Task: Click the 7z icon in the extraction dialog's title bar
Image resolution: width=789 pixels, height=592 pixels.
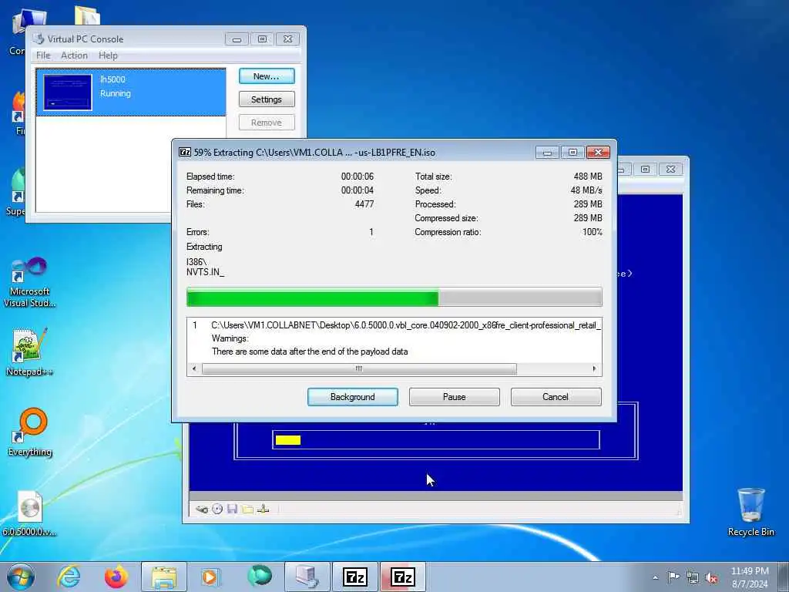Action: [185, 152]
